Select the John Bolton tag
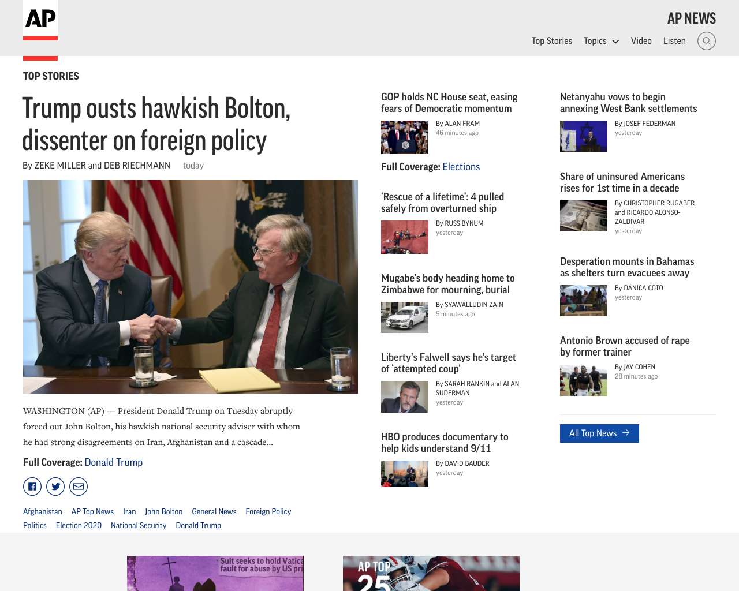This screenshot has width=739, height=591. (163, 511)
